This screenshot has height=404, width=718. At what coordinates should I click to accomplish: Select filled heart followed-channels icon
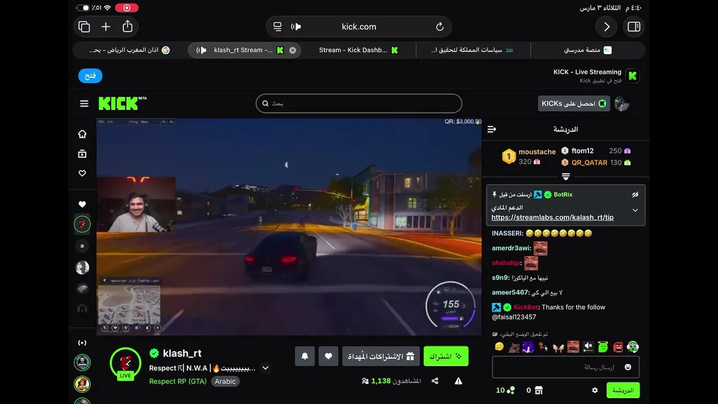(82, 204)
